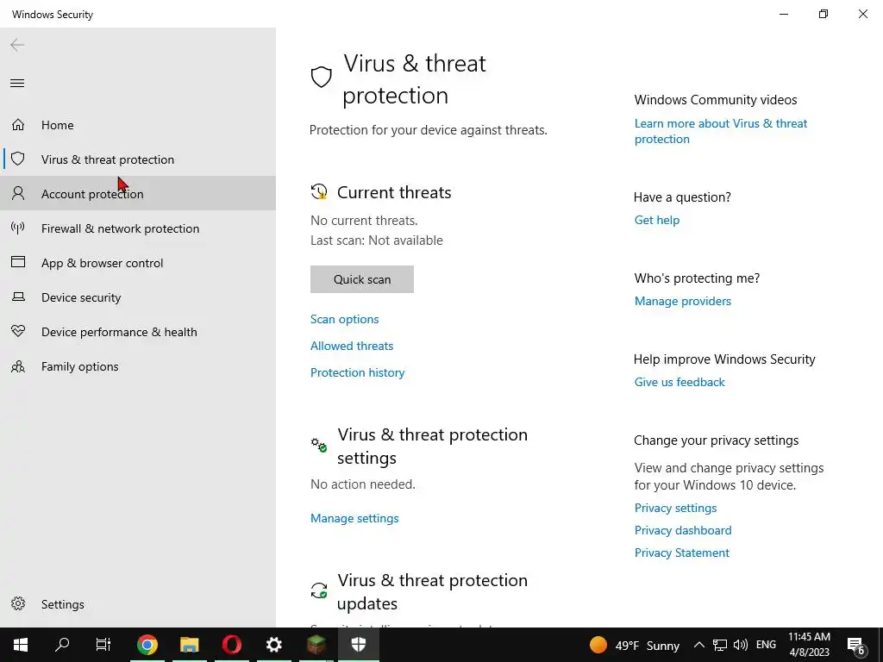883x662 pixels.
Task: Click the large shield icon by page title
Action: click(x=321, y=77)
